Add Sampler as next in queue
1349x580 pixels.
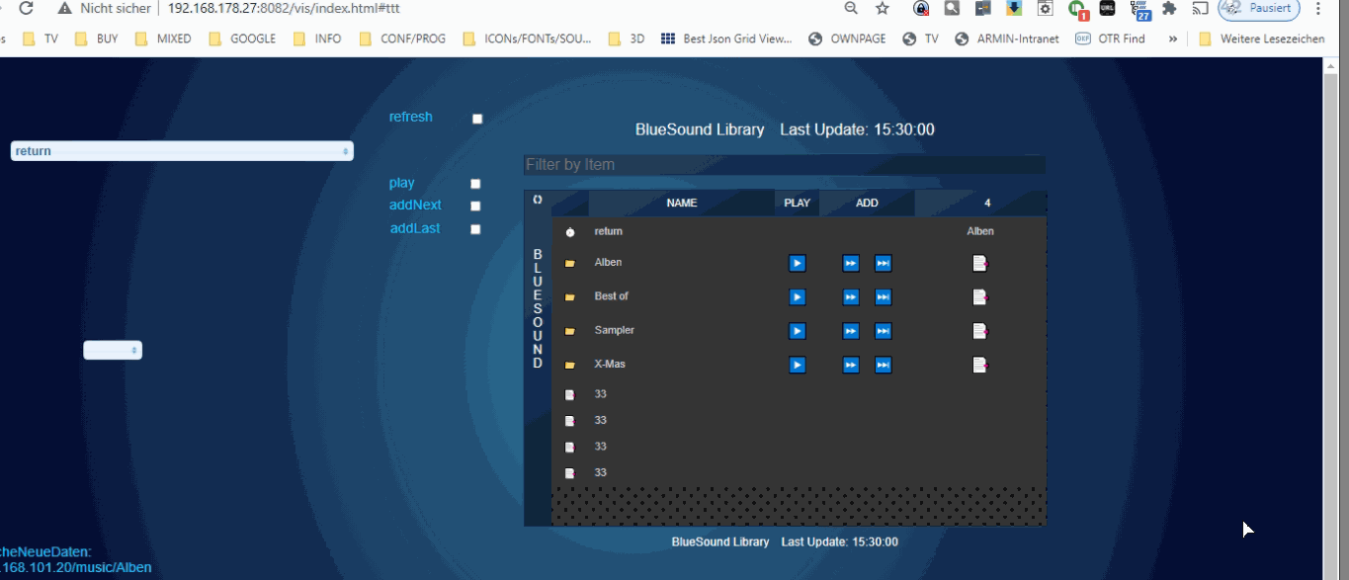[851, 331]
